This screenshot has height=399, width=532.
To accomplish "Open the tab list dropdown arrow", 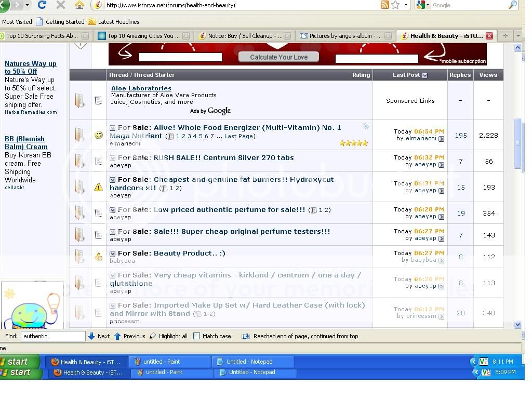I will click(x=517, y=36).
